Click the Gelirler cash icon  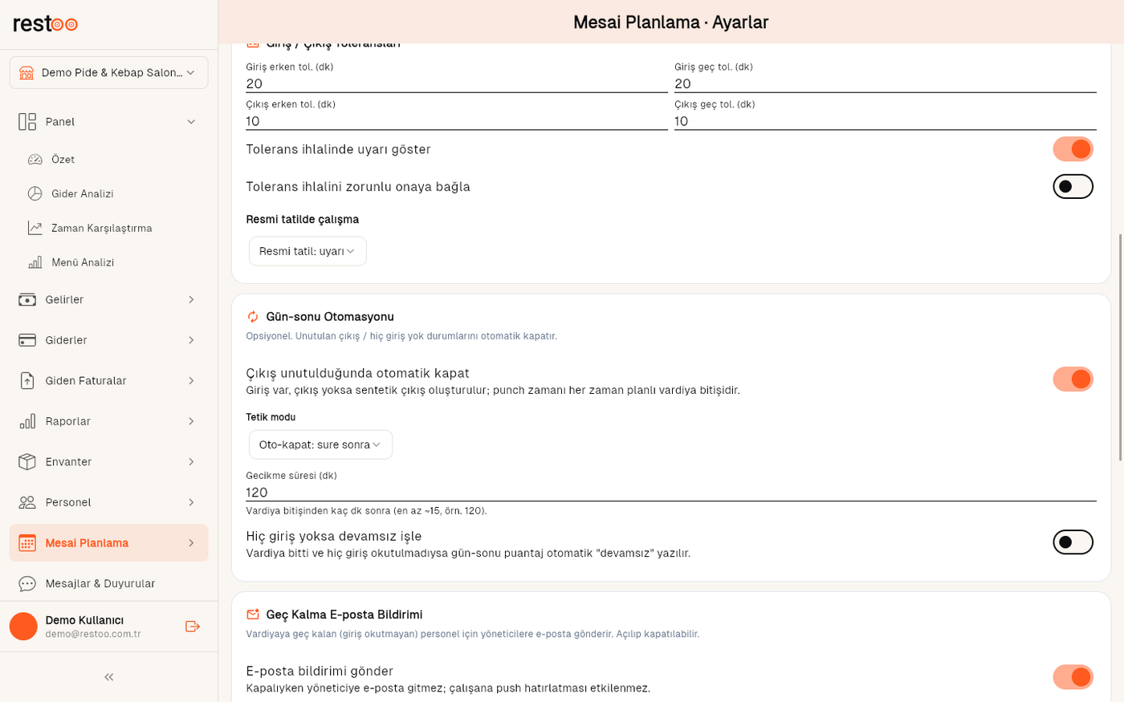[x=27, y=300]
